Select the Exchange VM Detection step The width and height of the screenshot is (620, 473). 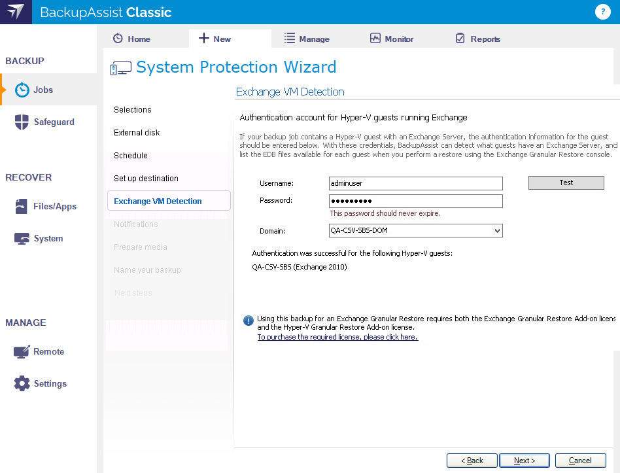point(169,201)
